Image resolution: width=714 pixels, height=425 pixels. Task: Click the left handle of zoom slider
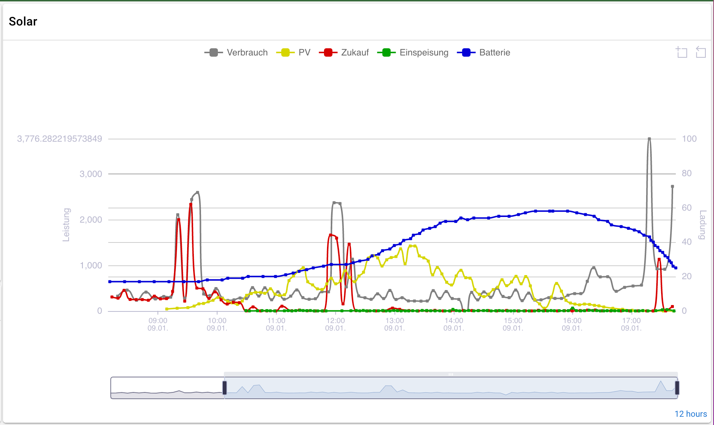[x=225, y=388]
